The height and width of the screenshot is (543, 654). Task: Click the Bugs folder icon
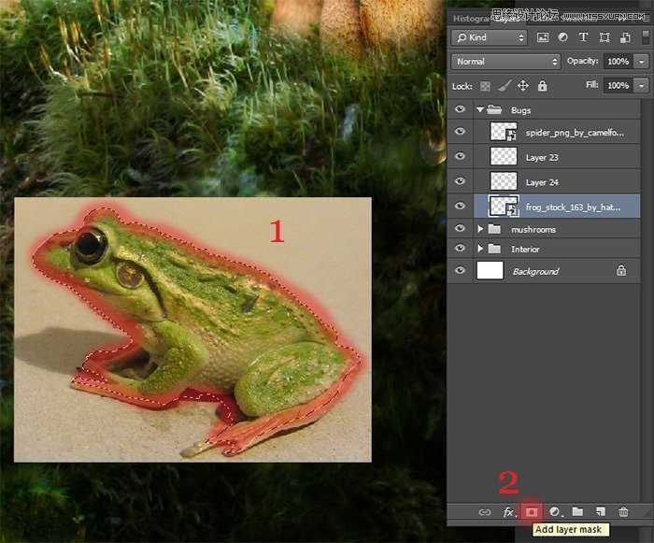pyautogui.click(x=494, y=109)
